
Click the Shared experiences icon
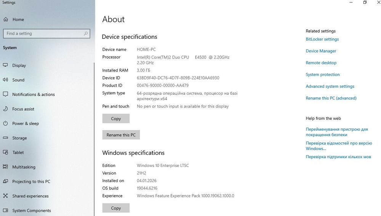[x=5, y=196]
